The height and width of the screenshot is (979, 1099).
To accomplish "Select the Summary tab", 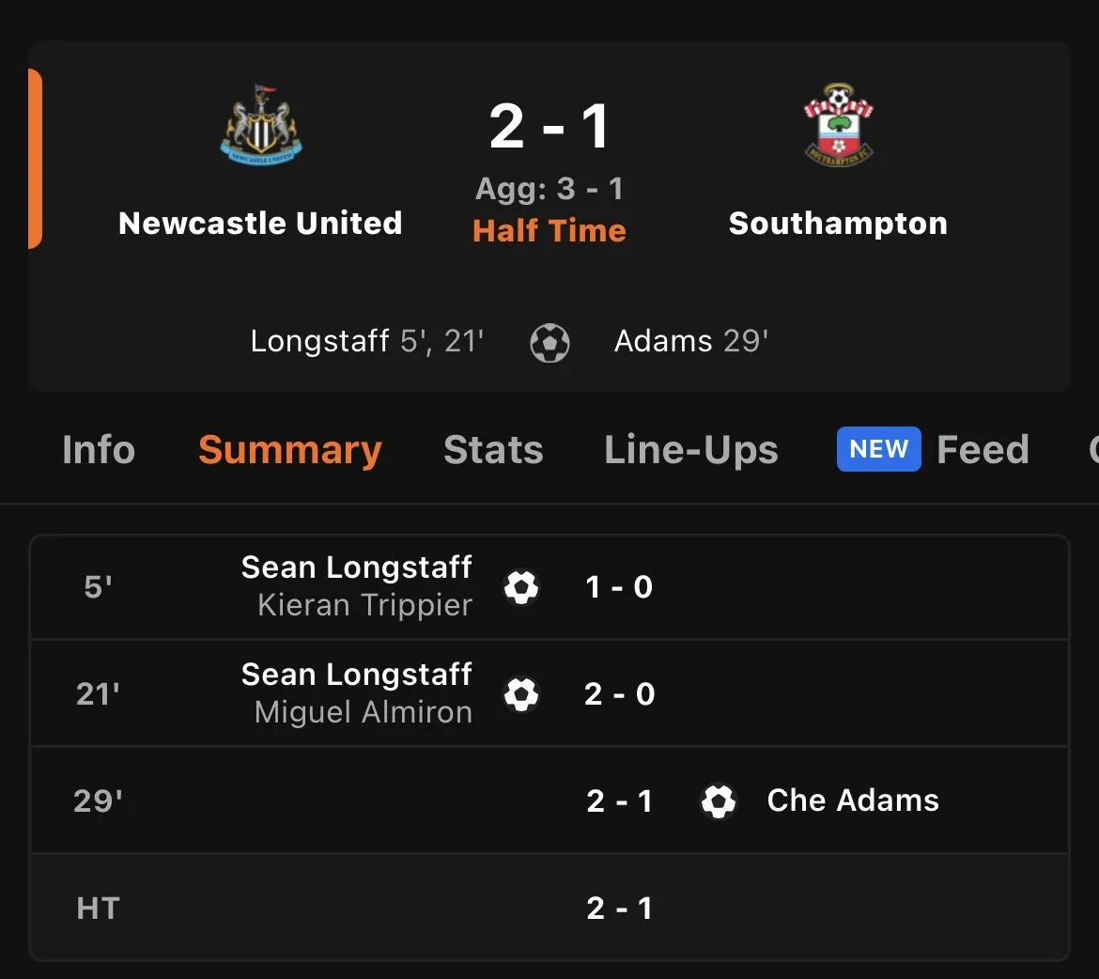I will tap(290, 450).
